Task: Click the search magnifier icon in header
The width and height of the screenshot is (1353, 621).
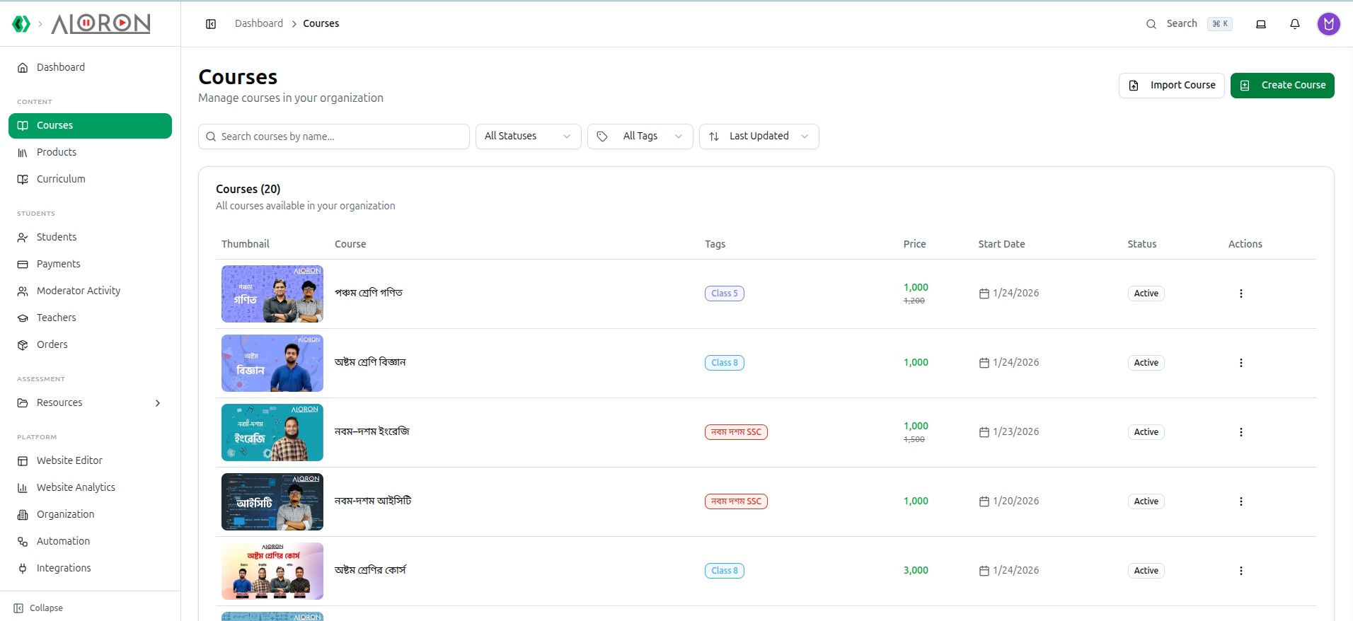Action: pos(1151,24)
